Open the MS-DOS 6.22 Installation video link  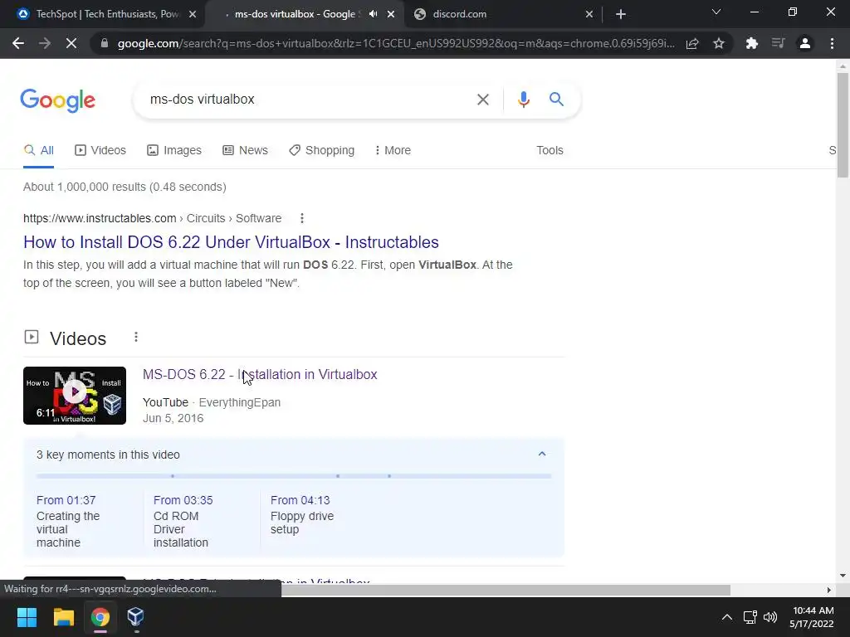tap(260, 374)
